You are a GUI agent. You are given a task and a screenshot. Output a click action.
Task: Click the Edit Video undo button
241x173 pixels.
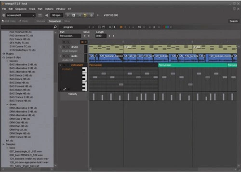[9, 21]
